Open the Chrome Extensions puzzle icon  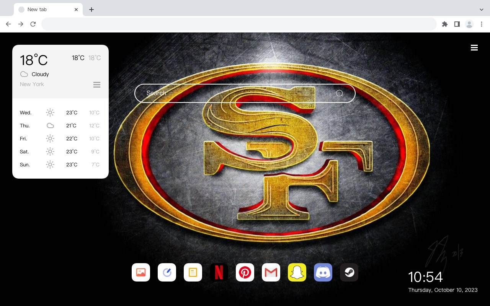click(x=445, y=24)
